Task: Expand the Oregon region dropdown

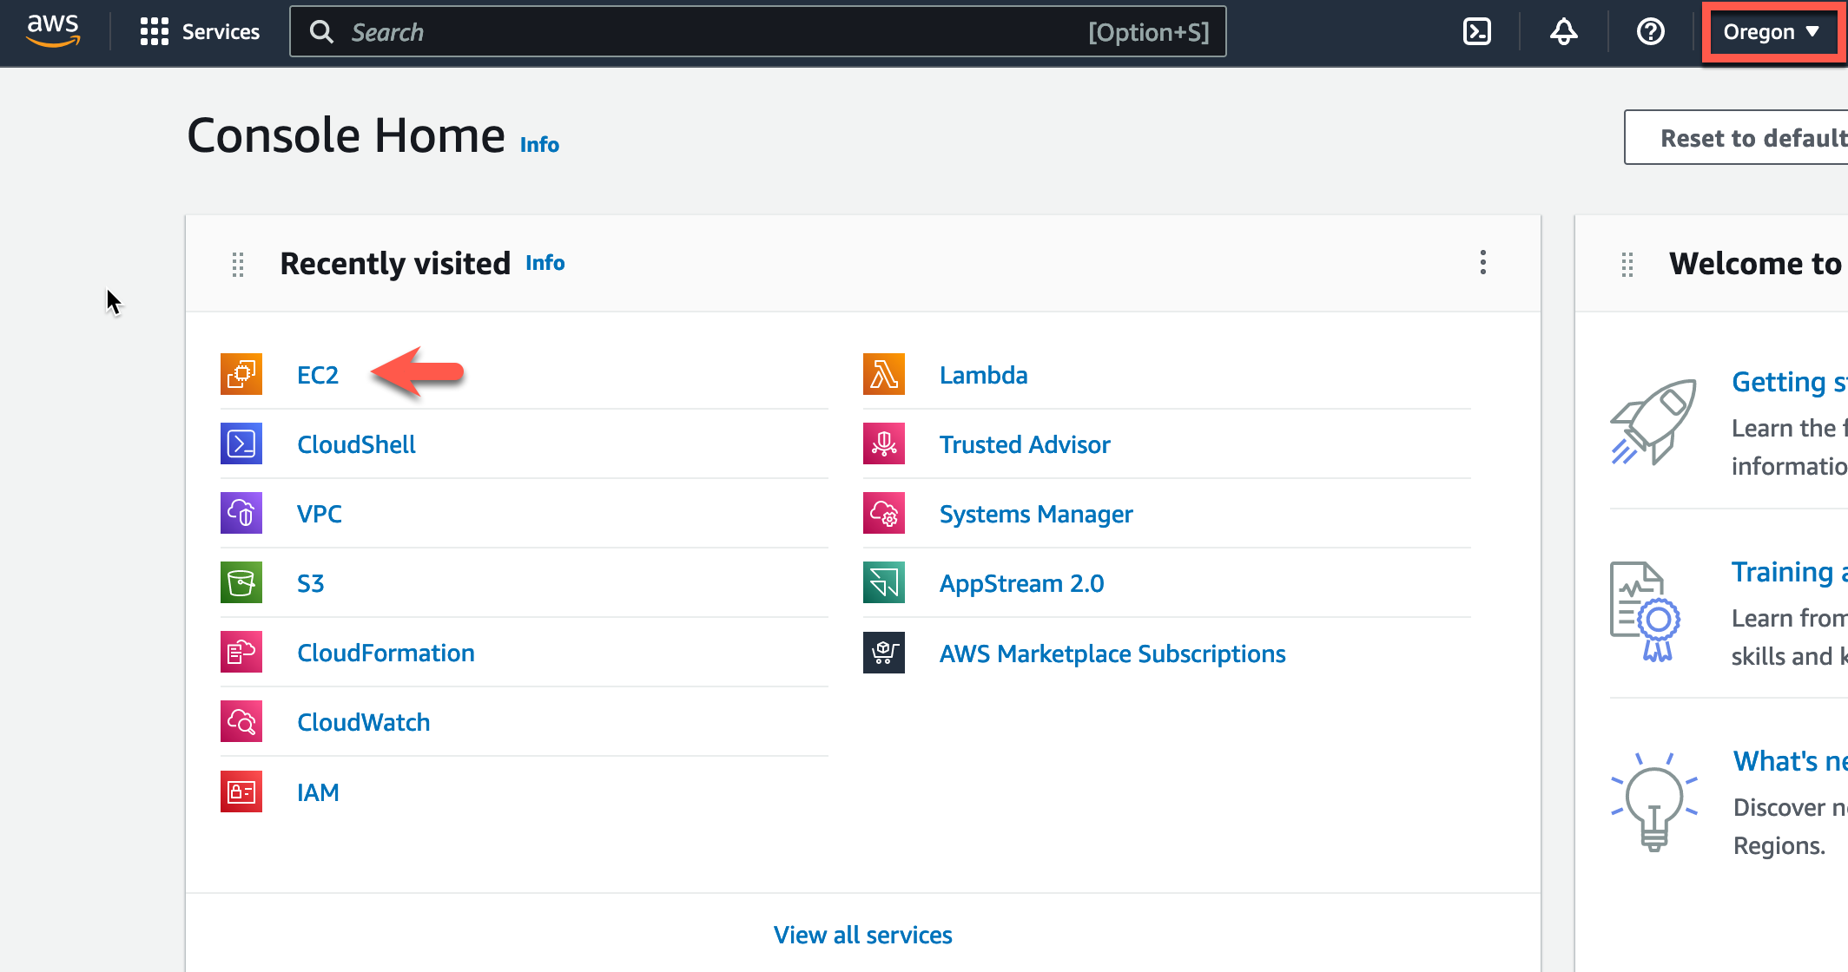Action: click(1772, 32)
